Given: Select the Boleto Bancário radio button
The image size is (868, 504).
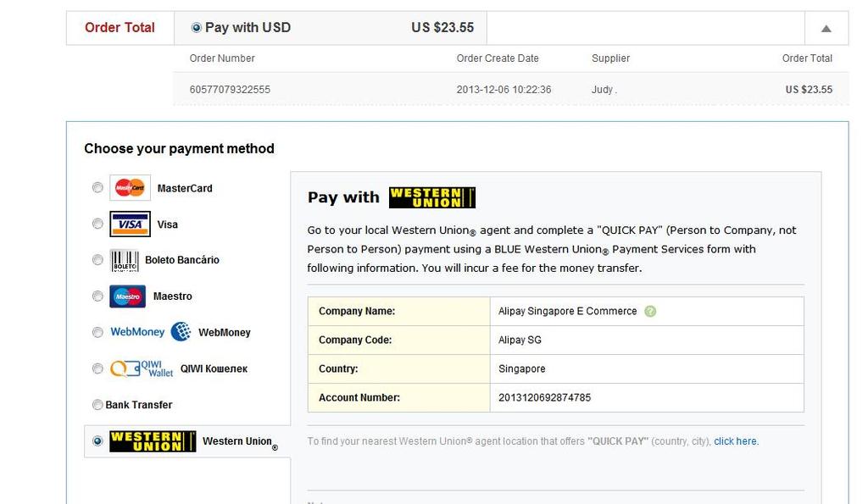Looking at the screenshot, I should (x=97, y=260).
